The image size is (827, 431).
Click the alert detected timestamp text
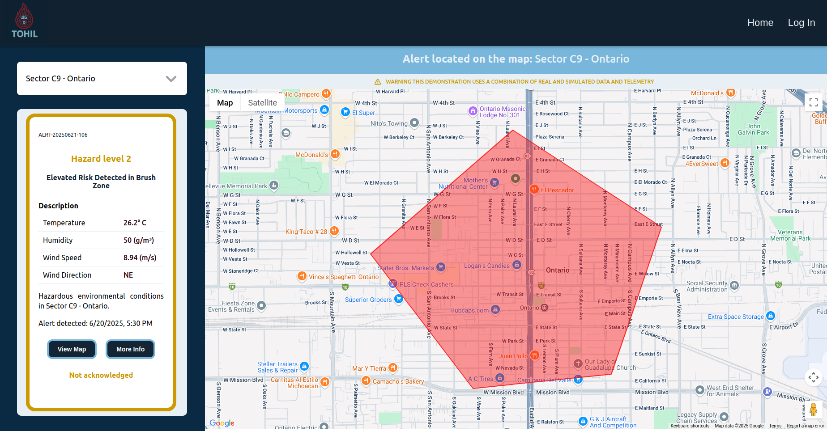(95, 323)
